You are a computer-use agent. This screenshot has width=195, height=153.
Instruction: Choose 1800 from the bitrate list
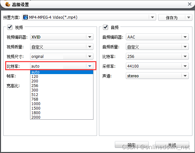(62, 113)
